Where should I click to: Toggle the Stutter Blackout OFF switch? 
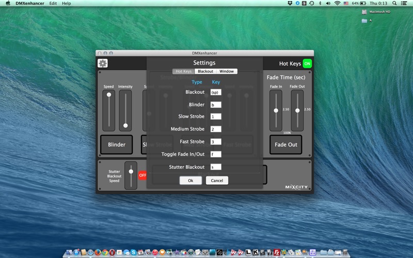pos(142,175)
